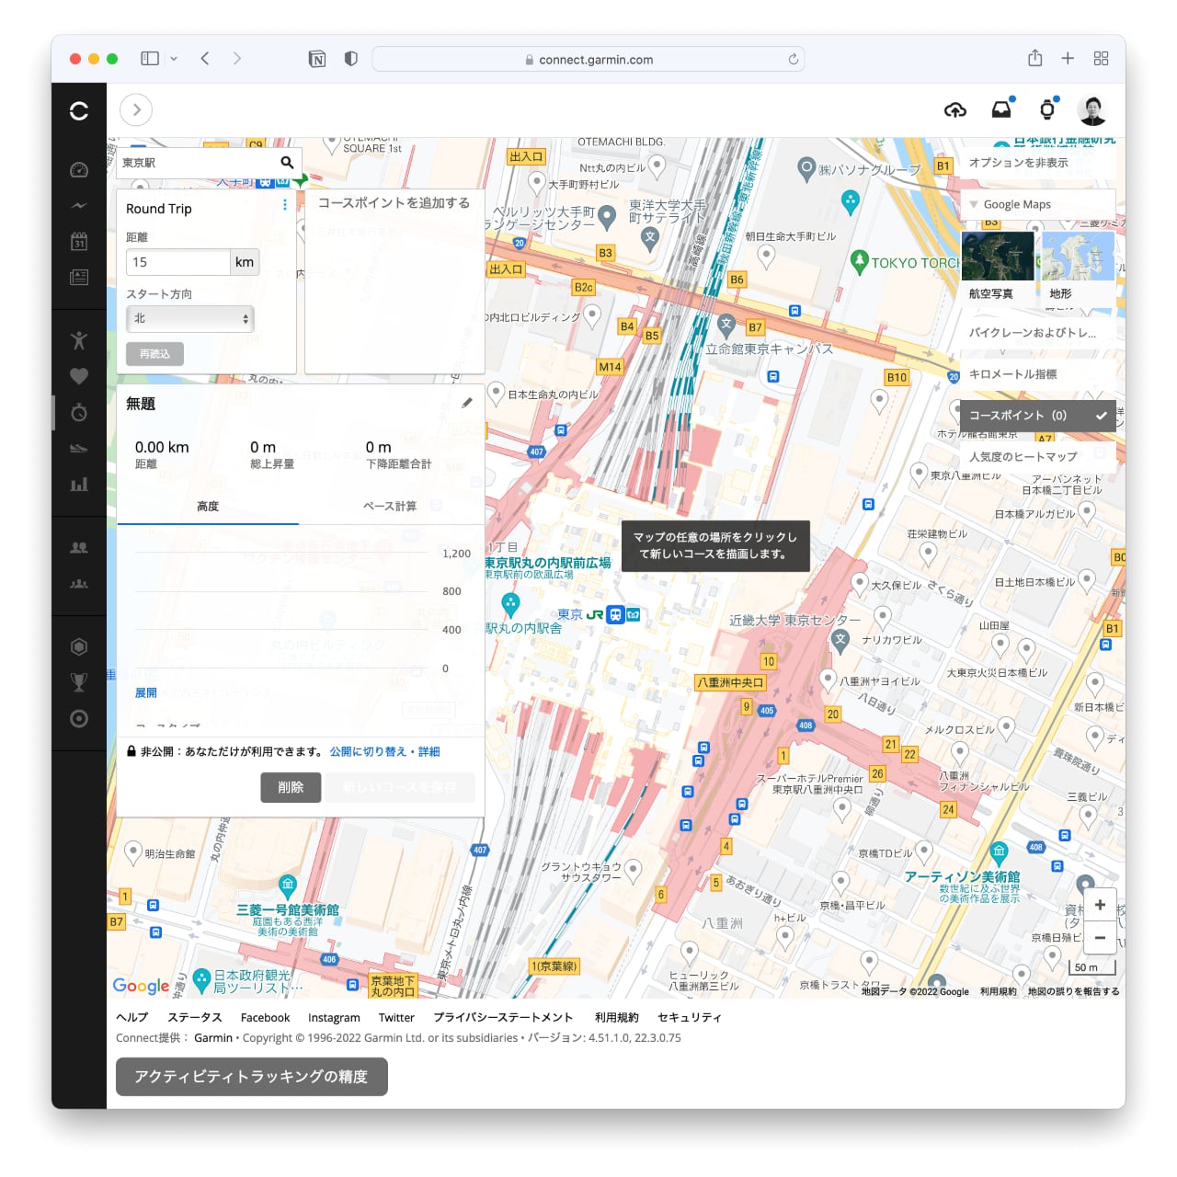Toggle the コースポイント (0) map option

pos(1037,416)
